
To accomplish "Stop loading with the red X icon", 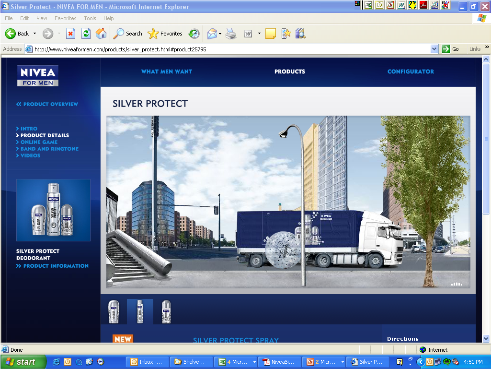I will pos(71,34).
